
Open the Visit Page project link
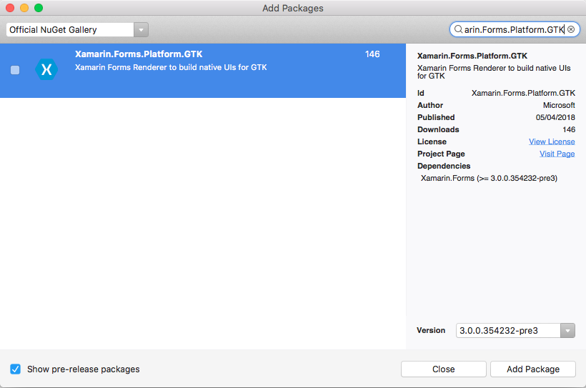click(557, 154)
